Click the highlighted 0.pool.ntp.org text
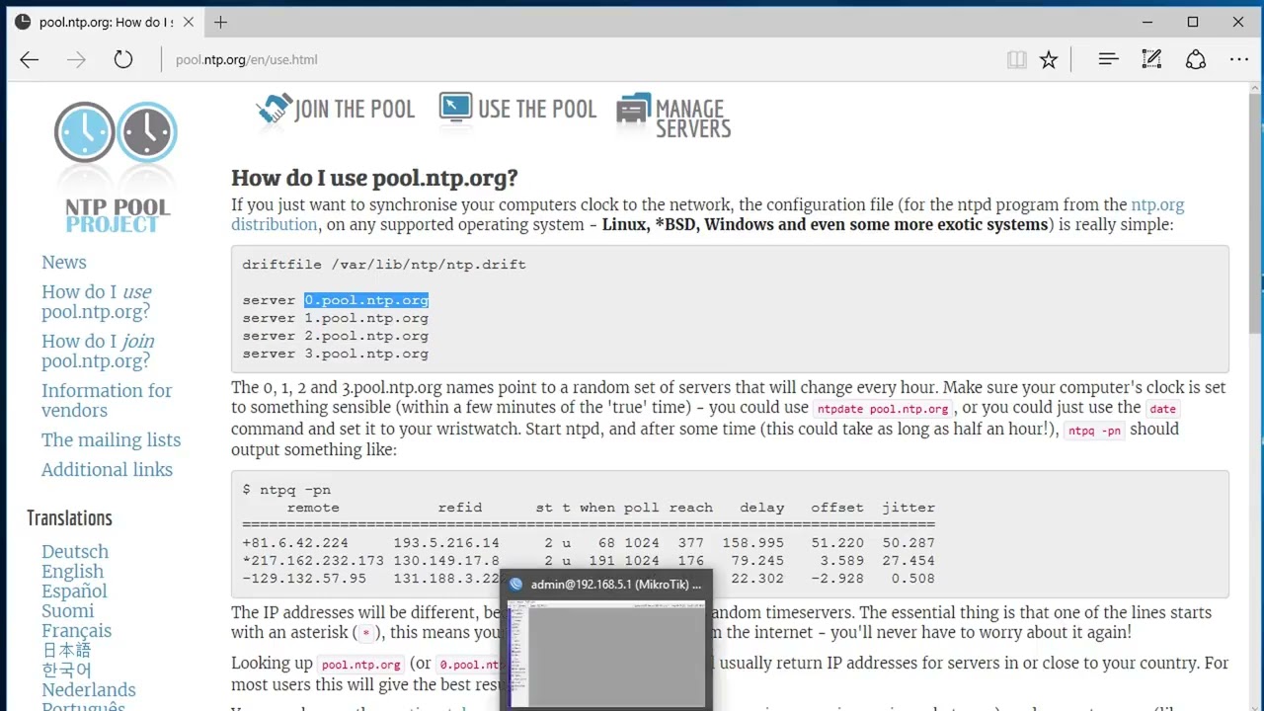 click(x=366, y=300)
